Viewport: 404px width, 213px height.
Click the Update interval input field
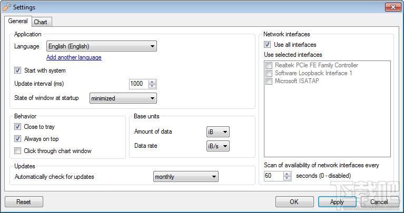tap(139, 84)
